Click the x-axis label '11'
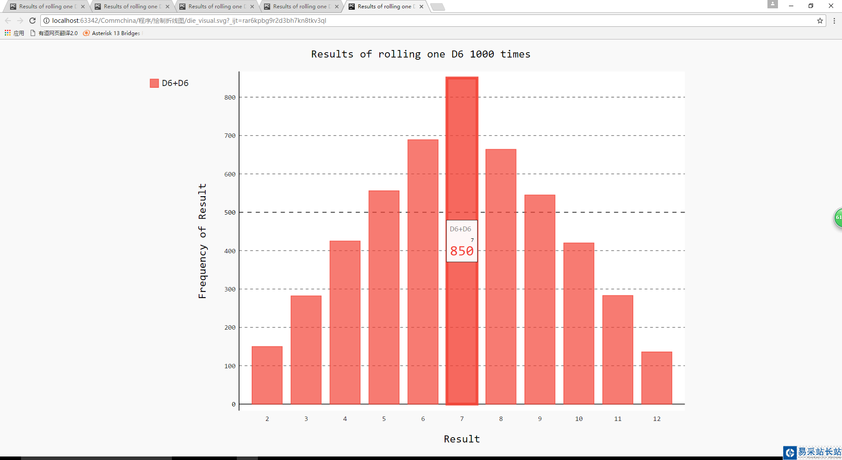The width and height of the screenshot is (842, 460). coord(618,419)
